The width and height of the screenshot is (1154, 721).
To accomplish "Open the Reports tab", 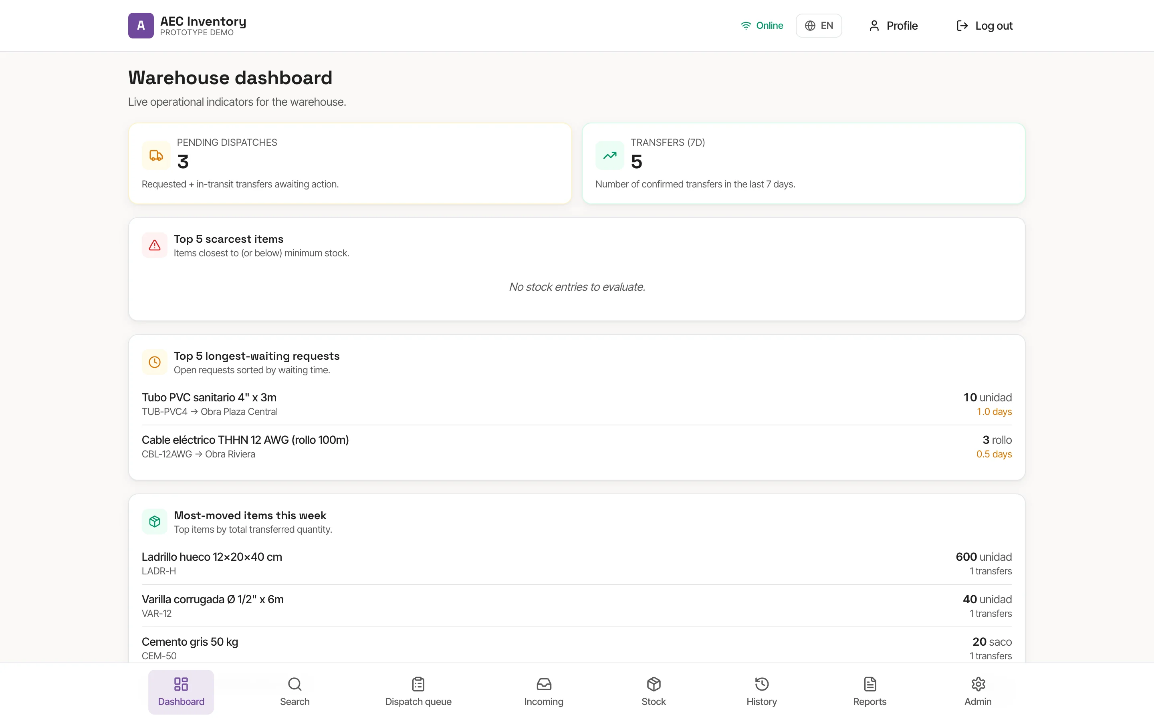I will 870,692.
